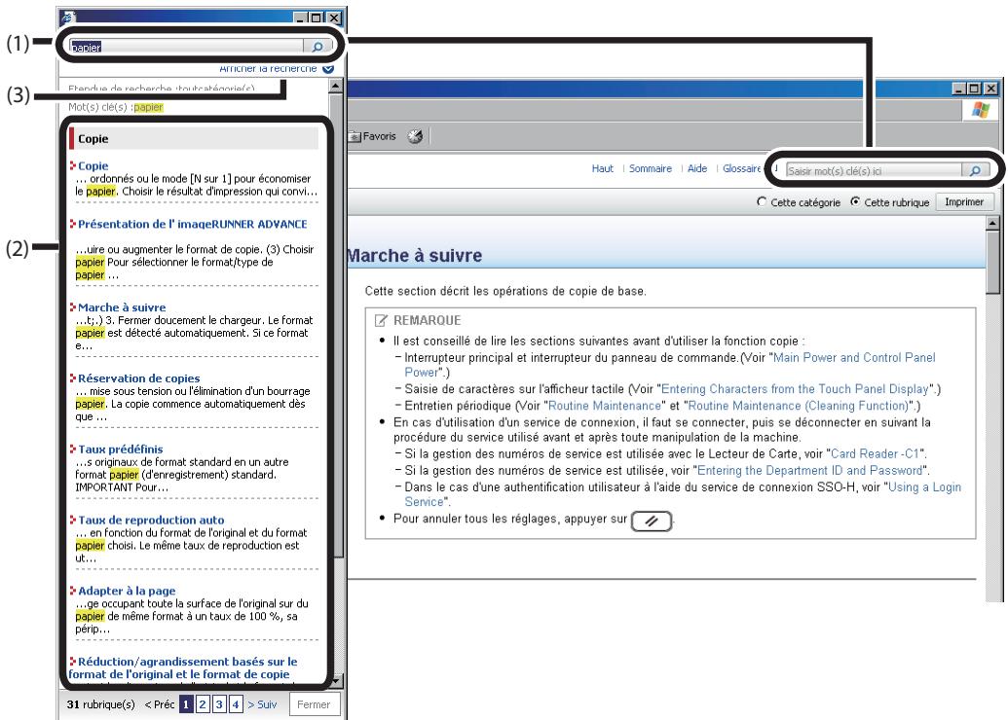
Task: Click the search magnifier in the left panel
Action: (x=317, y=47)
